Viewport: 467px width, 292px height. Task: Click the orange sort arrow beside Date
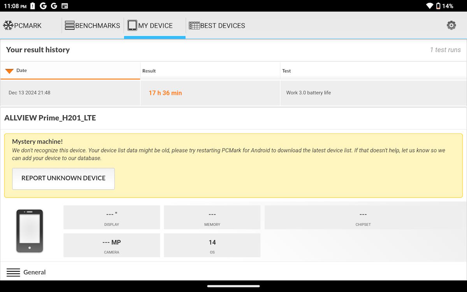pos(9,71)
